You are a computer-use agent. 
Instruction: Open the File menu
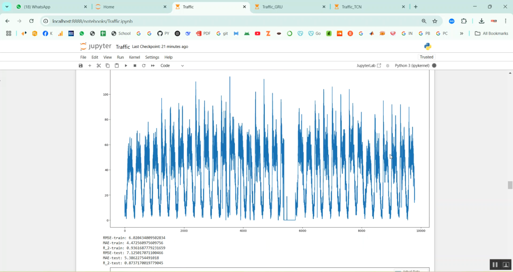pos(83,57)
